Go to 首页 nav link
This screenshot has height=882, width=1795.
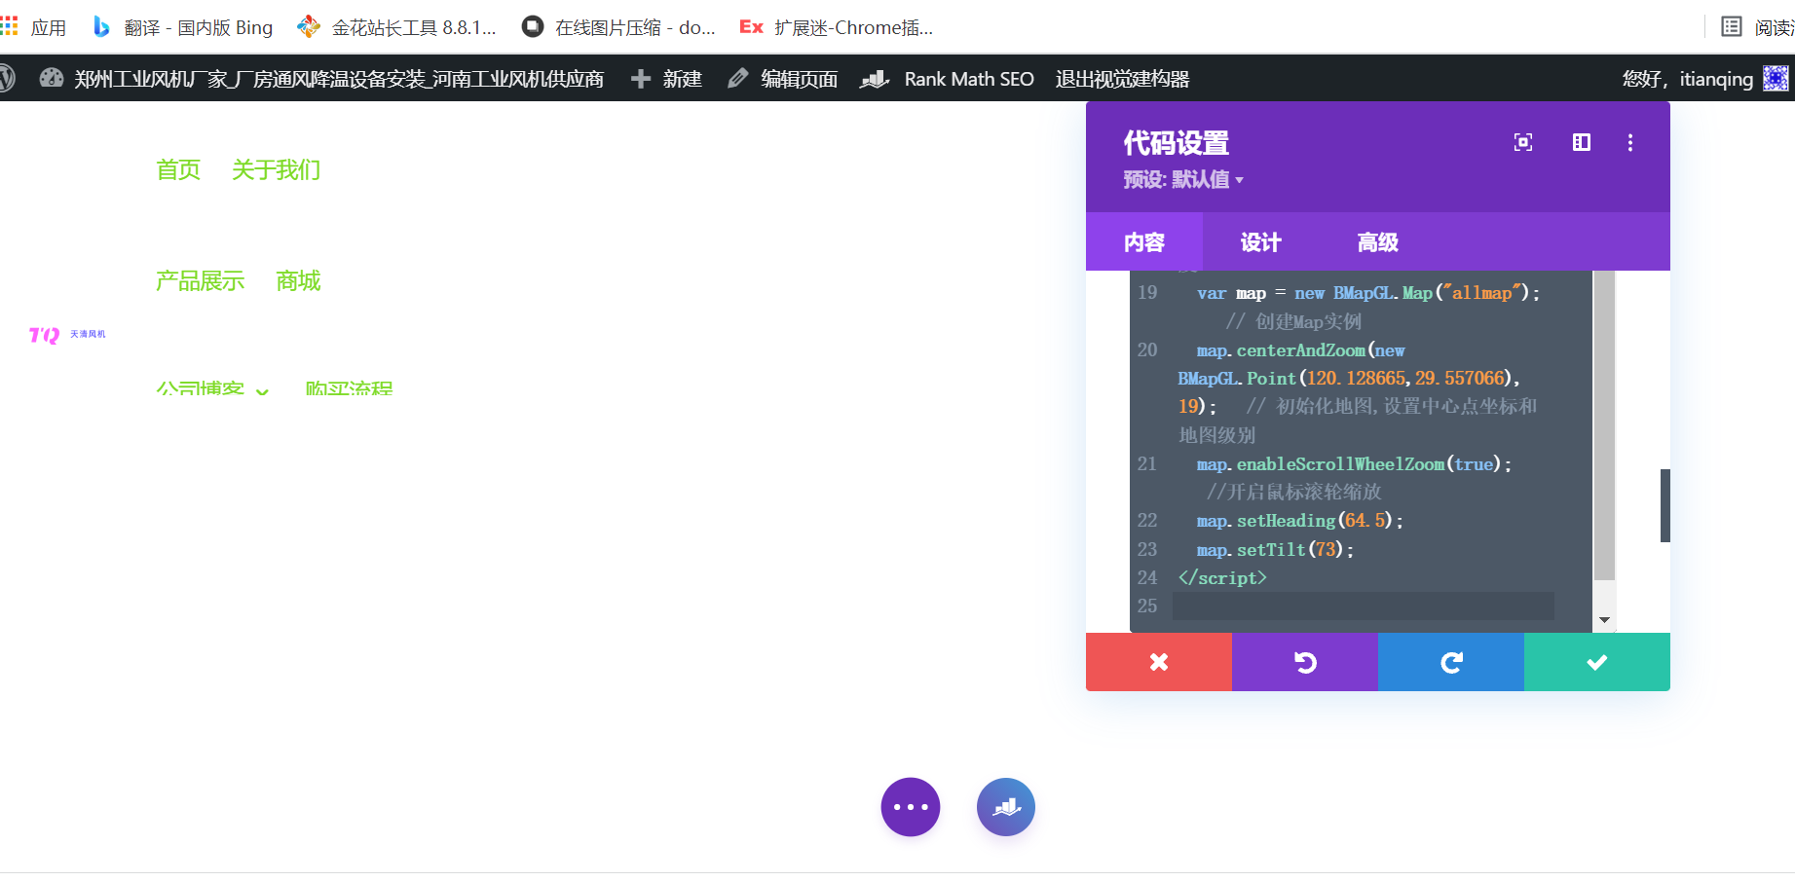178,169
